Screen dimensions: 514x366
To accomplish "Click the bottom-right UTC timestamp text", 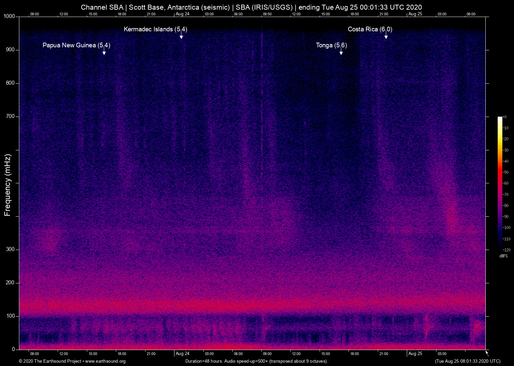I will click(x=467, y=361).
